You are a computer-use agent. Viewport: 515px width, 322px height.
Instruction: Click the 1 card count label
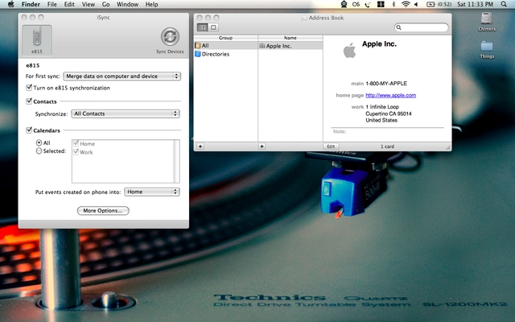388,147
